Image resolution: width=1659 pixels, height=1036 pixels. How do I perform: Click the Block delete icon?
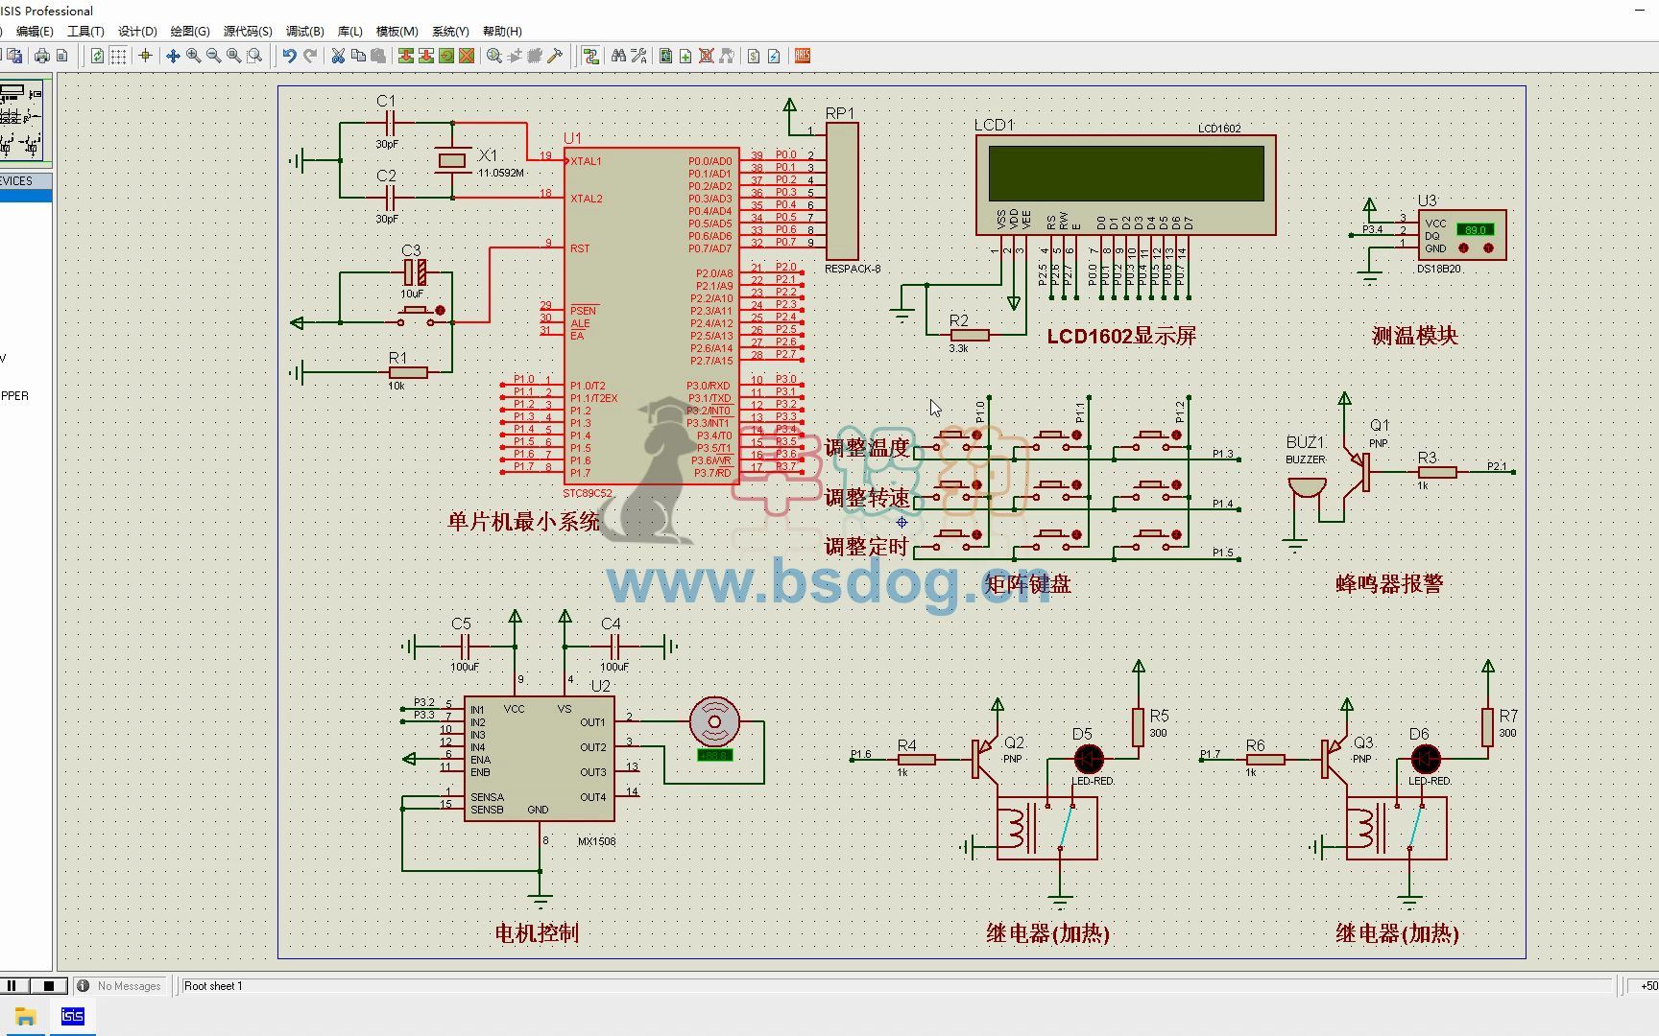point(467,56)
